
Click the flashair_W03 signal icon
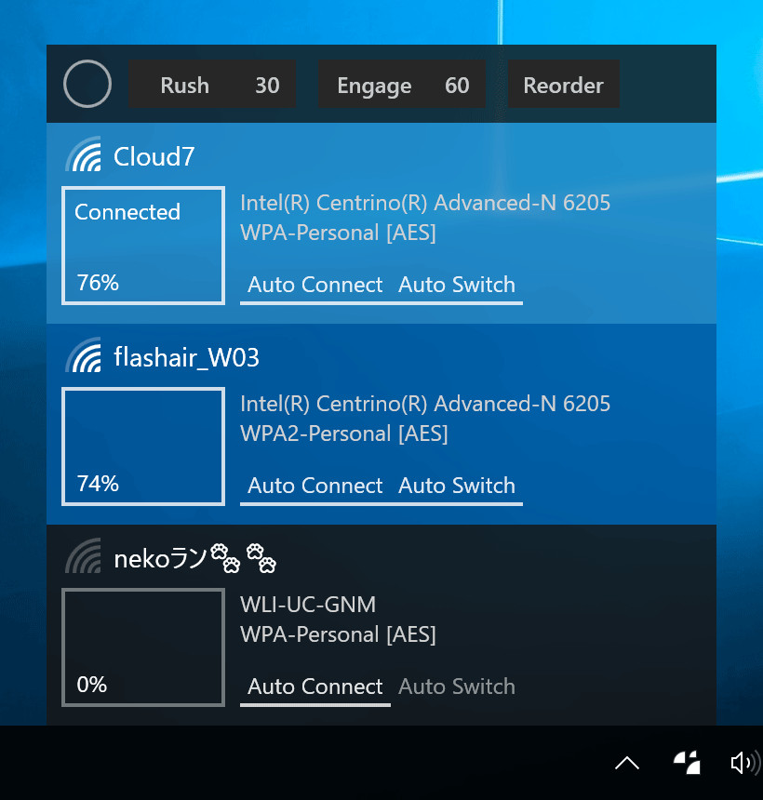(83, 355)
